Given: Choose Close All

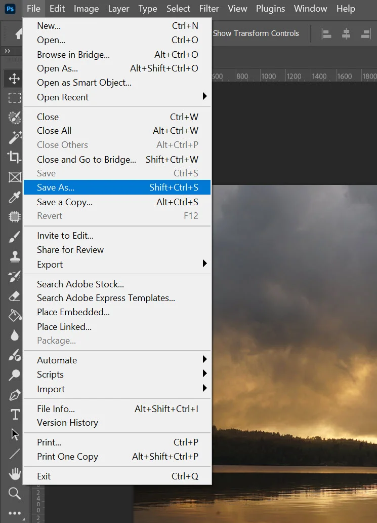Looking at the screenshot, I should (x=117, y=130).
